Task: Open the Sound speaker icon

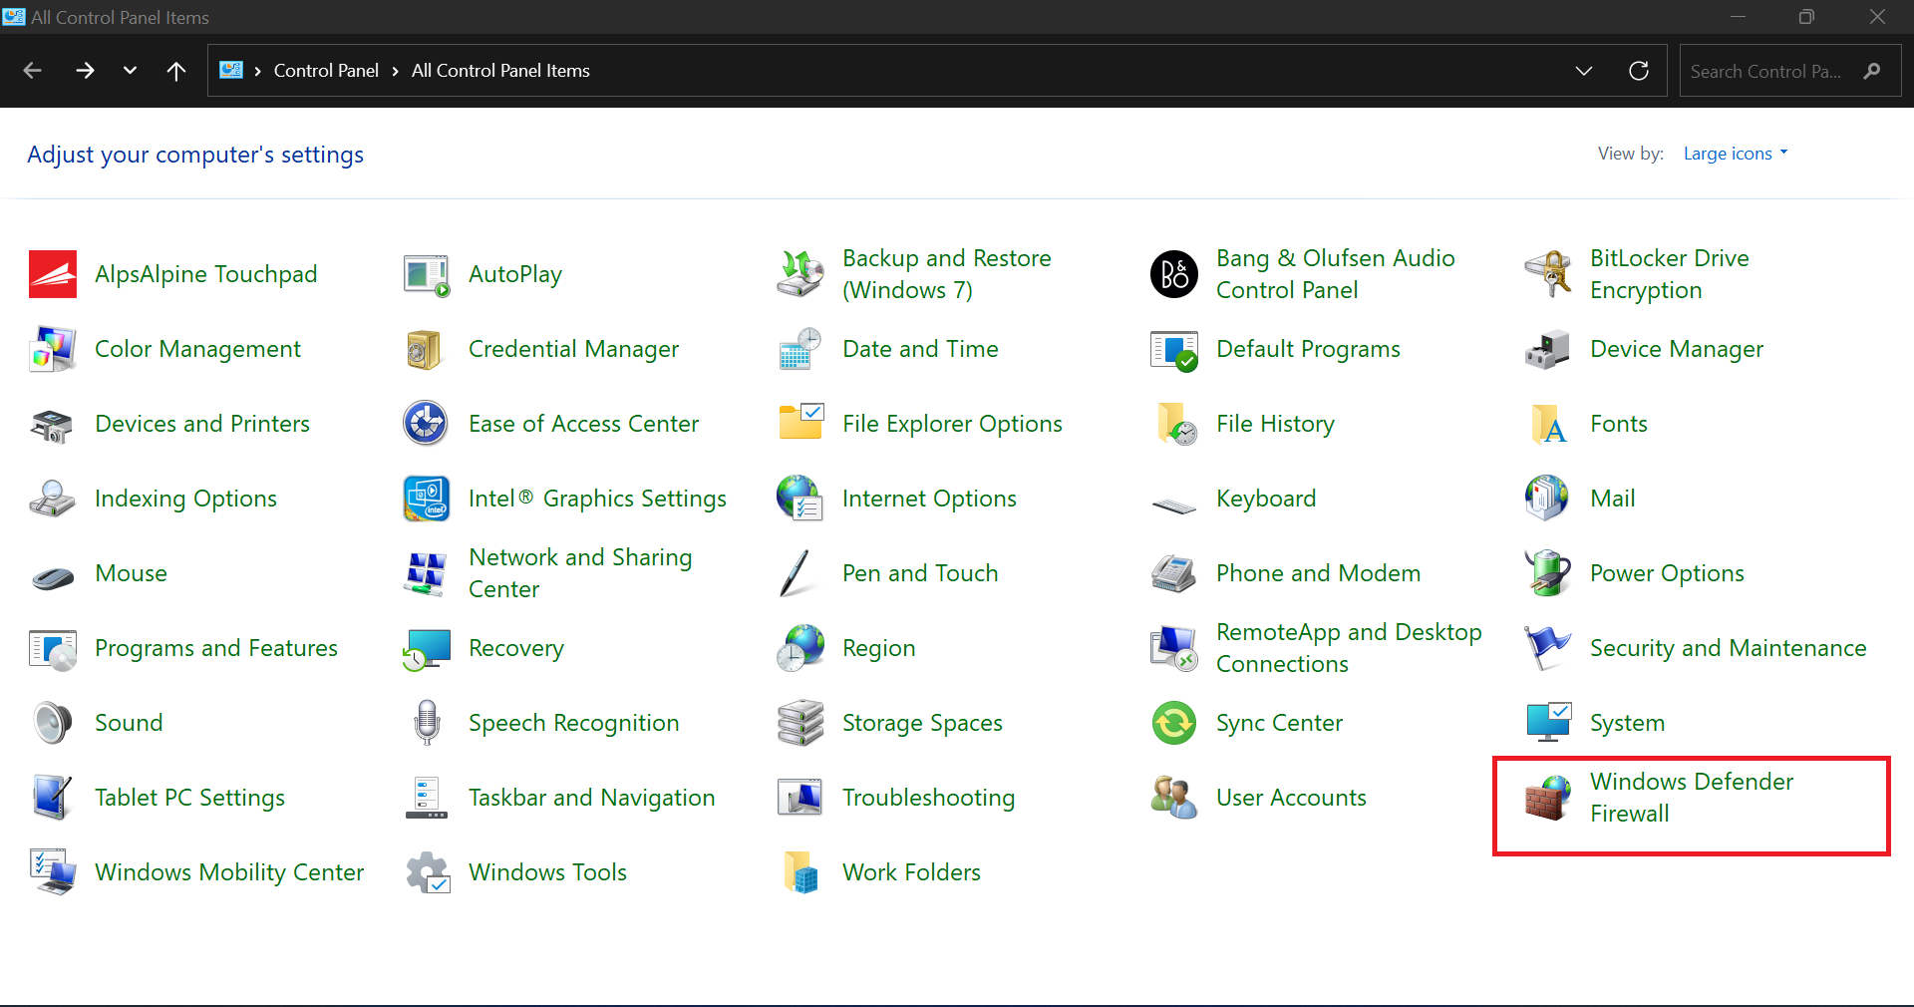Action: (x=53, y=723)
